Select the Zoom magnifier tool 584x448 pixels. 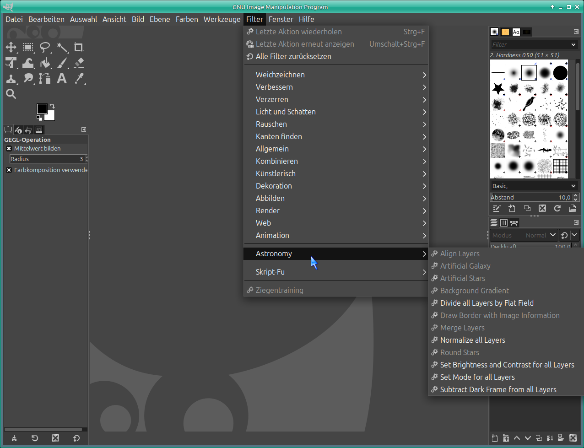point(11,94)
